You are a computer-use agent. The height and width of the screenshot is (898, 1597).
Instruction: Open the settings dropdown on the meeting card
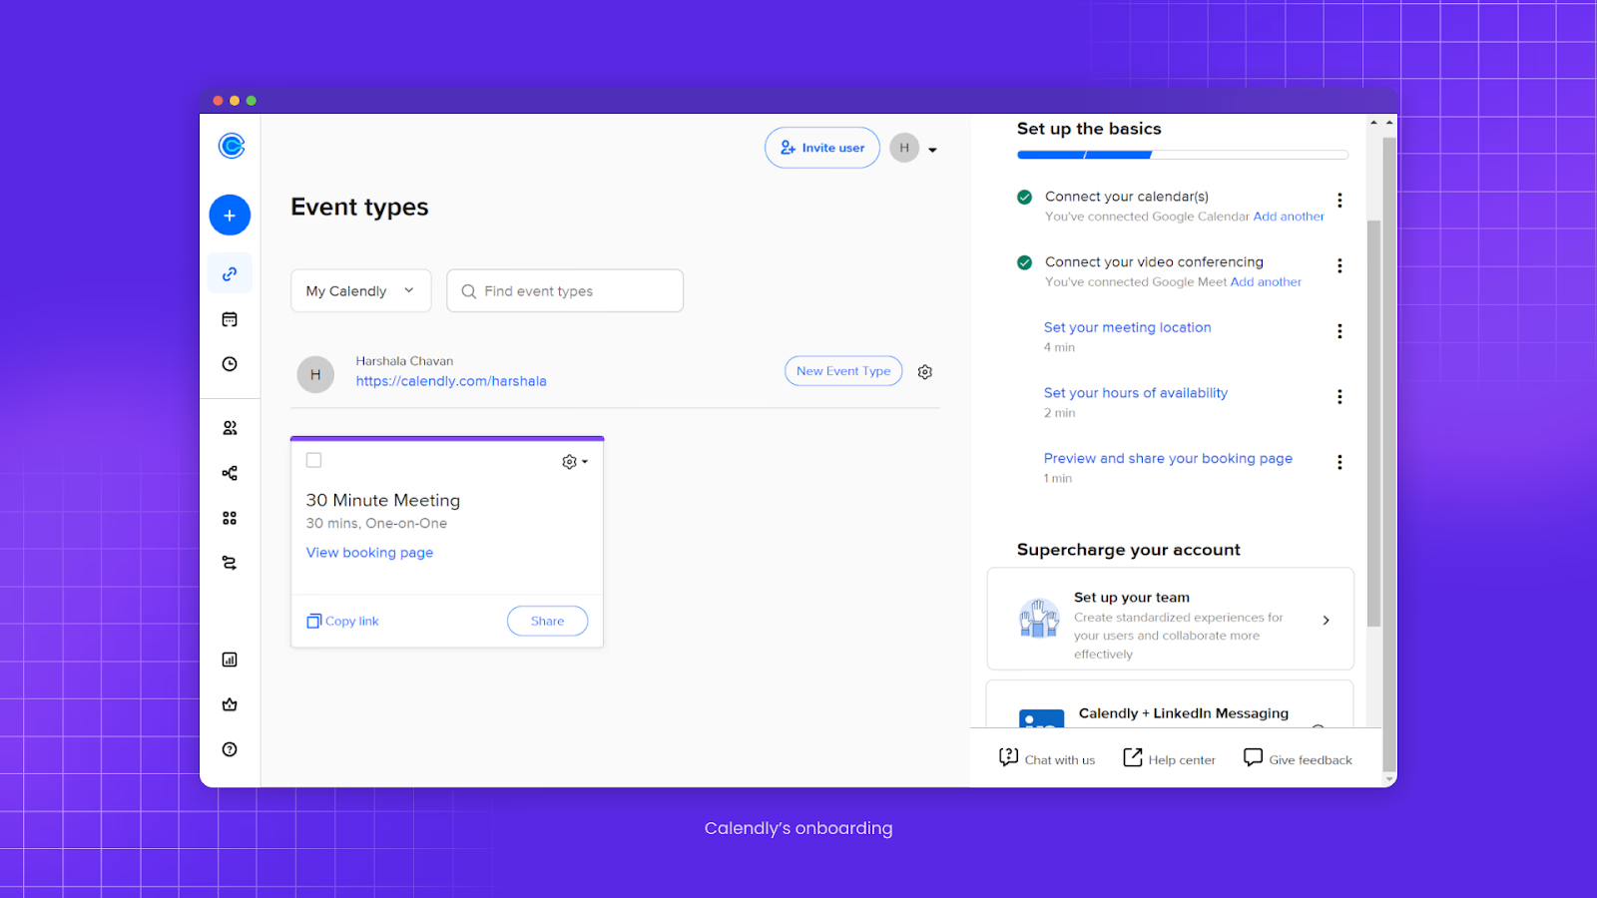click(x=574, y=461)
